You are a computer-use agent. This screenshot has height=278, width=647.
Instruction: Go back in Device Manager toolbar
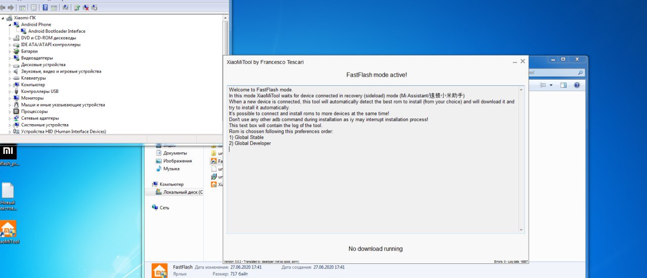tap(2, 8)
